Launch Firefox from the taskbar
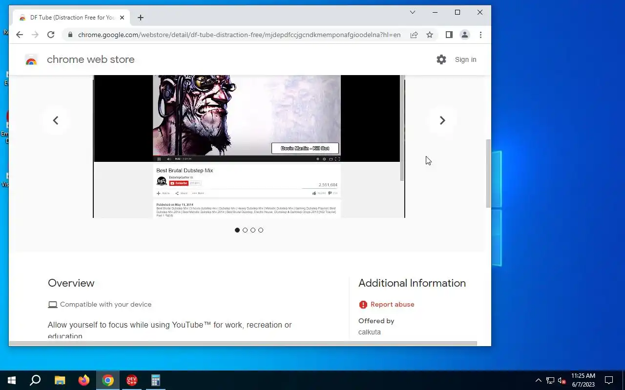This screenshot has width=625, height=390. 84,380
